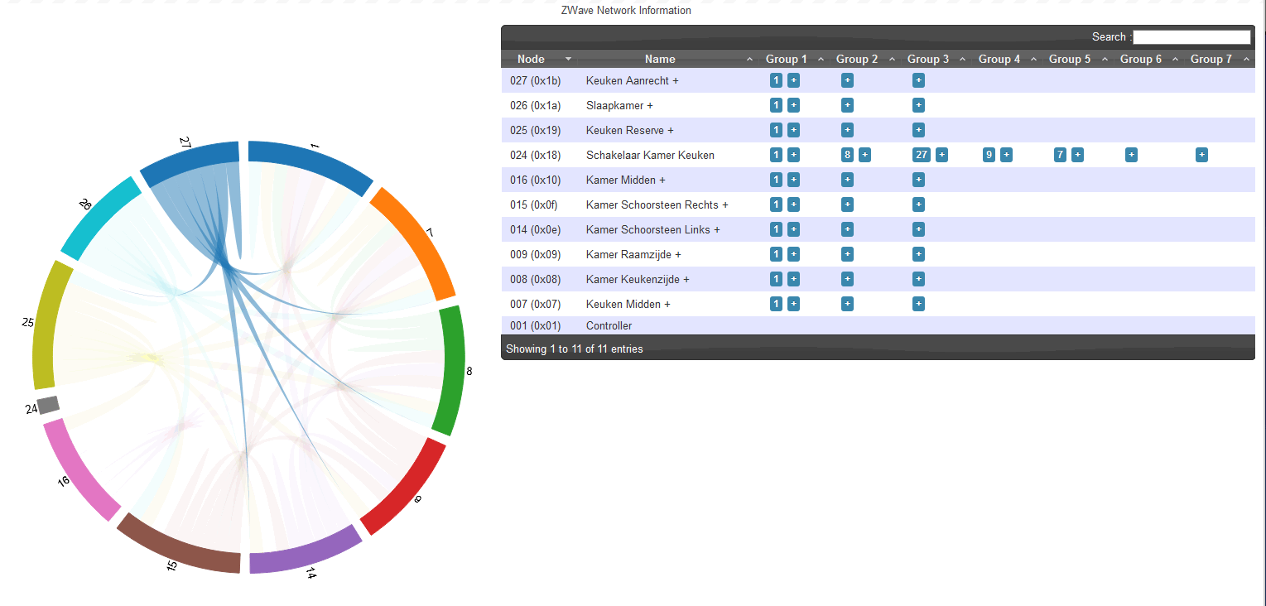Select the 'Controller' name cell
This screenshot has height=606, width=1266.
(x=609, y=325)
